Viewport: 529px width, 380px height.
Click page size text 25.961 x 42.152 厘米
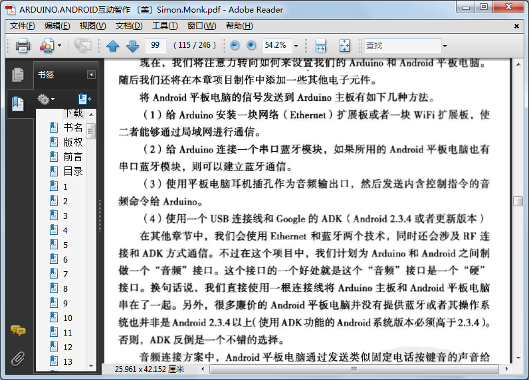pyautogui.click(x=149, y=369)
